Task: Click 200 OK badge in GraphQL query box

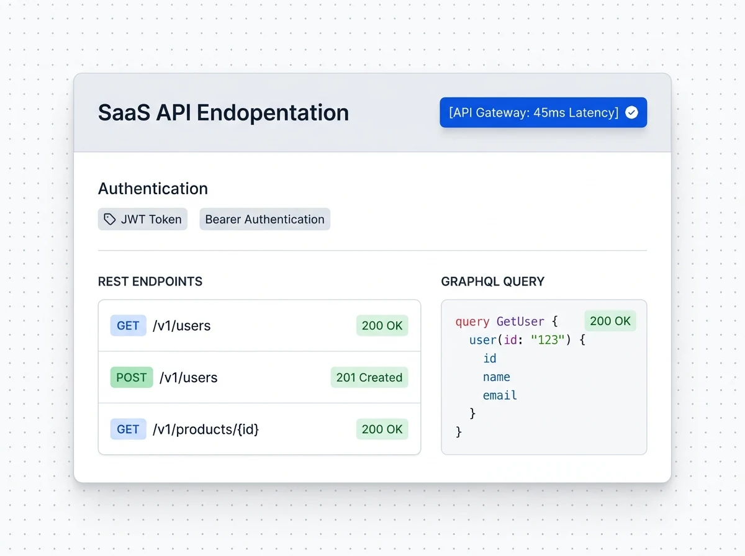Action: 610,321
